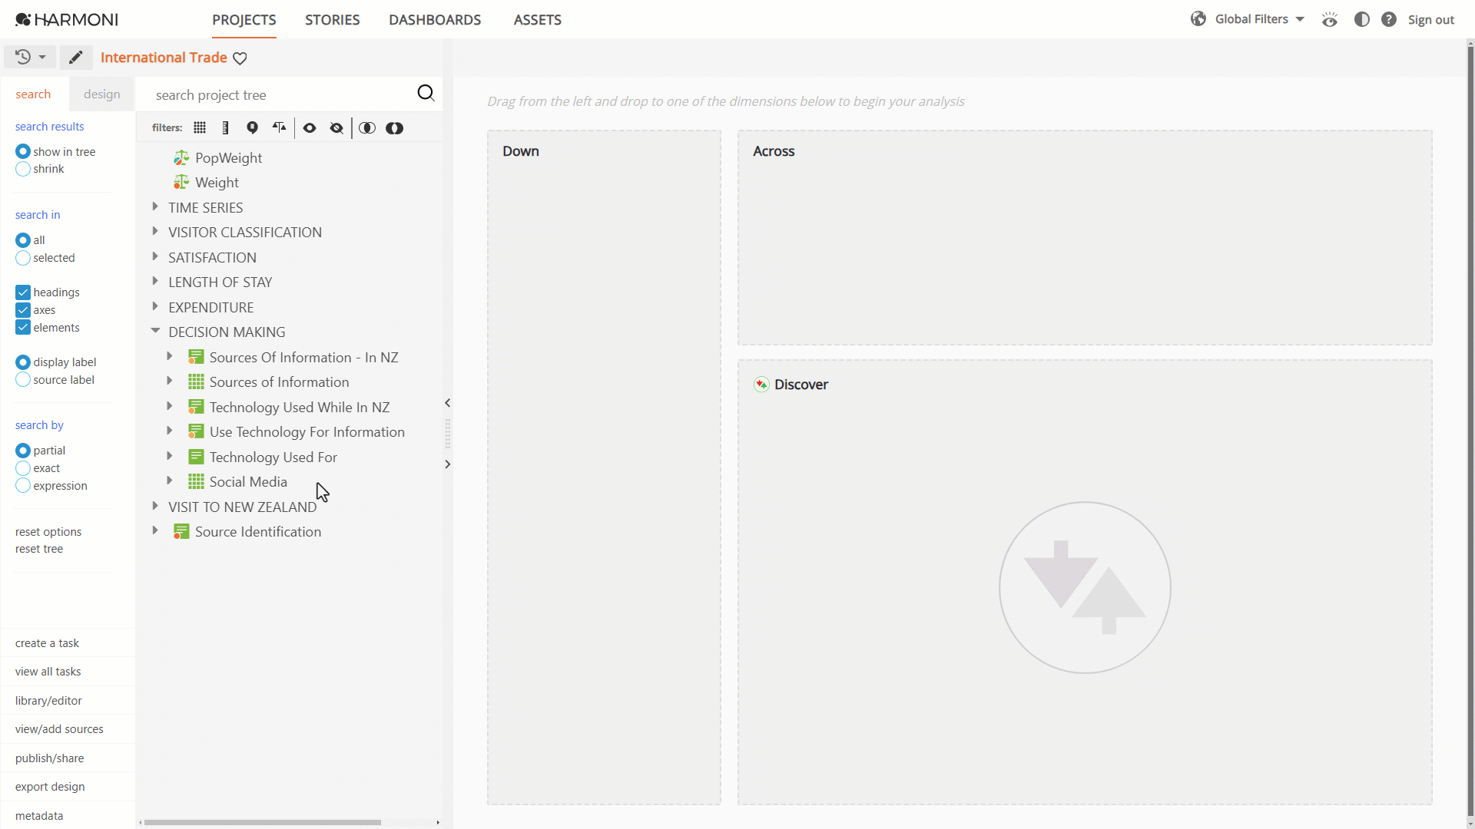1475x829 pixels.
Task: Expand VISITOR CLASSIFICATION node
Action: pyautogui.click(x=155, y=231)
